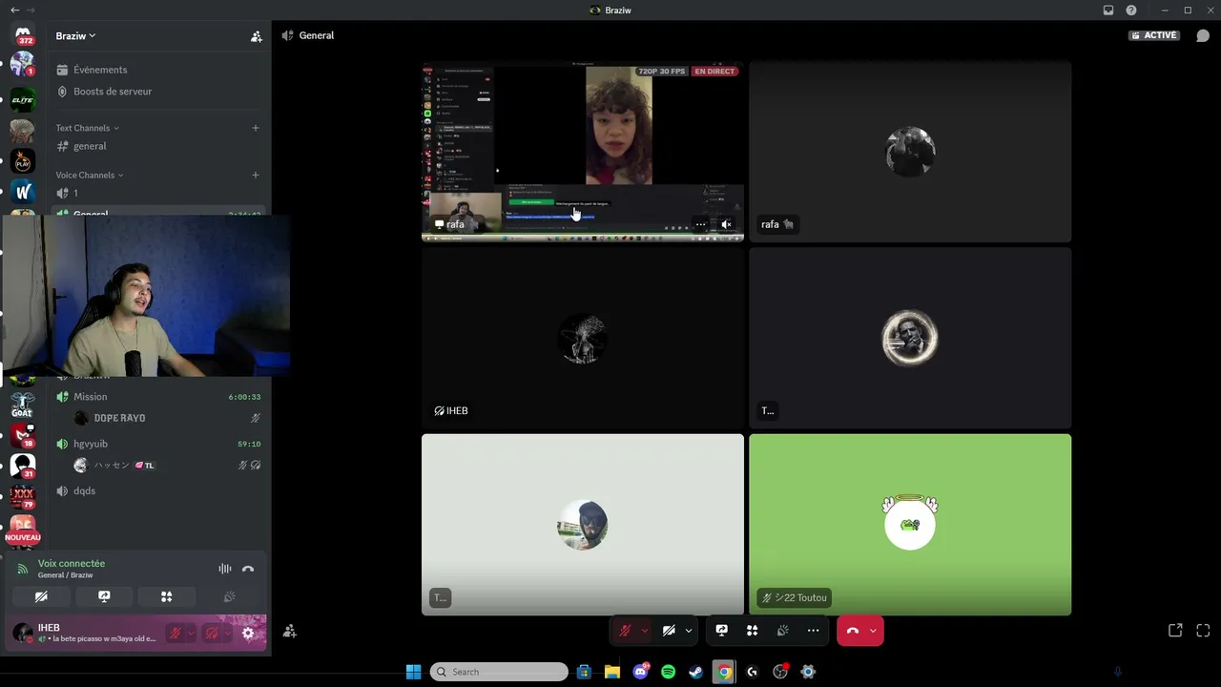
Task: Open camera options arrow in call bar
Action: [x=689, y=630]
